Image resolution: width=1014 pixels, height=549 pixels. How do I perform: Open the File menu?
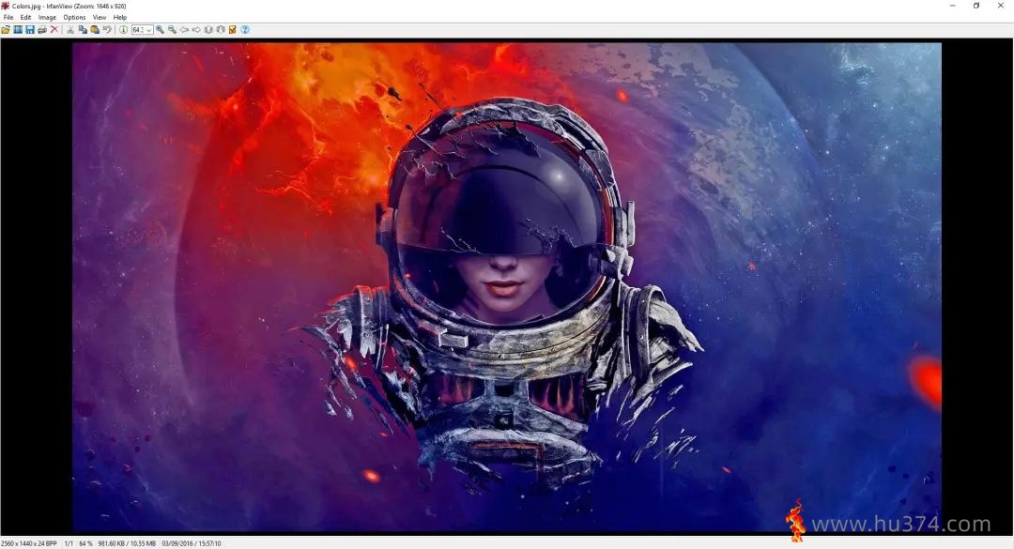pos(8,18)
